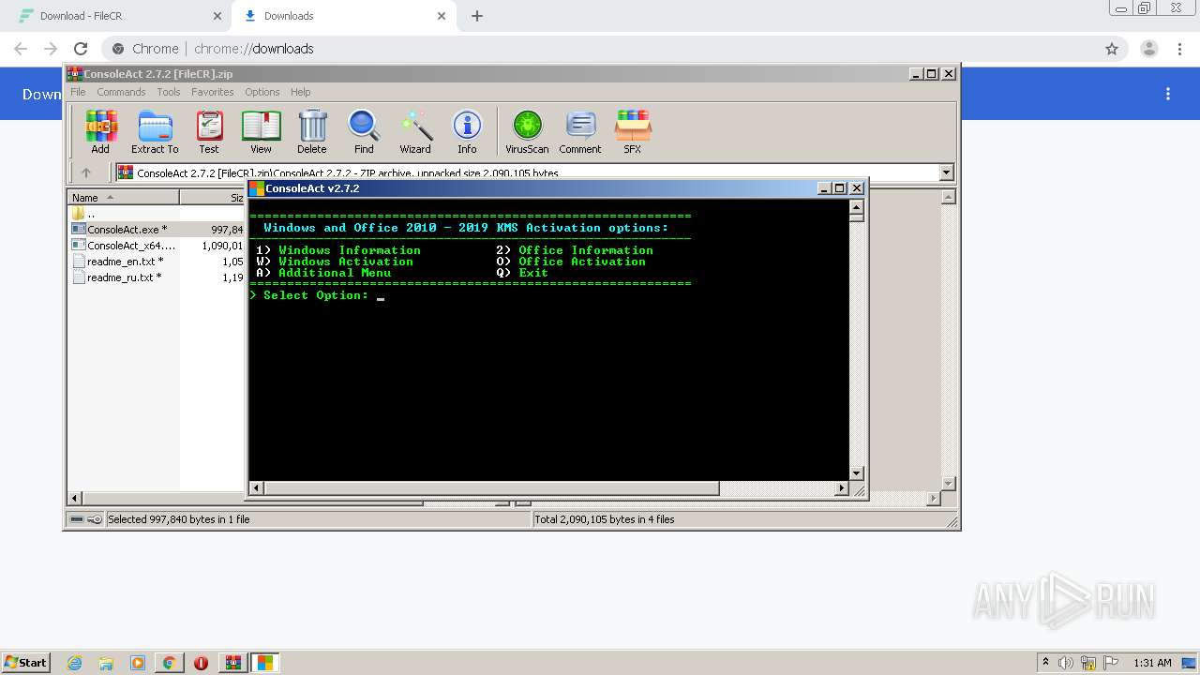Click the Add icon in WinRAR toolbar

tap(100, 132)
